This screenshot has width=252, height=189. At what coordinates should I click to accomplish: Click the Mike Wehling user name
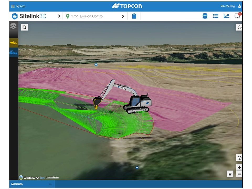(227, 6)
